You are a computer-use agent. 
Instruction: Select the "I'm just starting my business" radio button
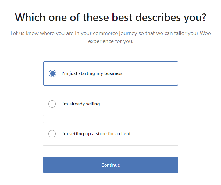52,73
